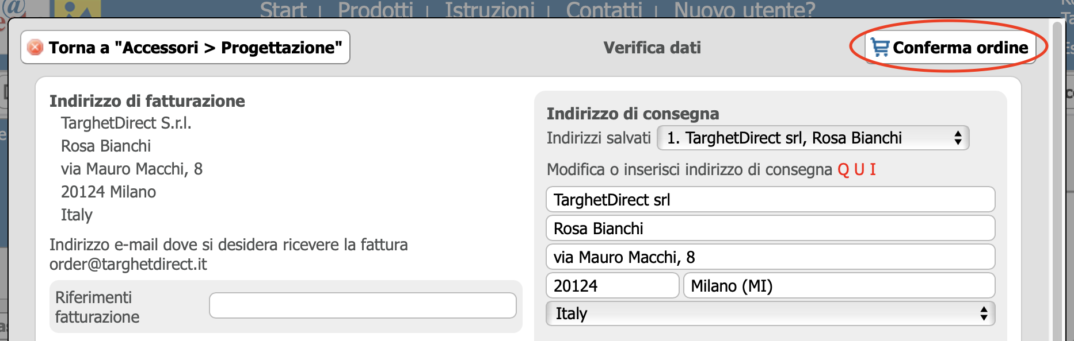
Task: Open the Contatti page
Action: (x=604, y=10)
